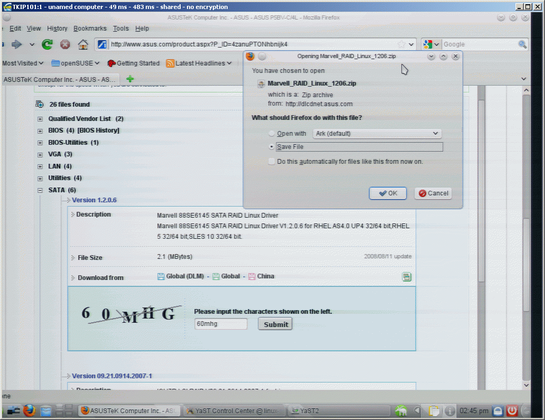Screen dimensions: 545x420
Task: Click the page vertical scrollbar up arrow
Action: point(526,90)
